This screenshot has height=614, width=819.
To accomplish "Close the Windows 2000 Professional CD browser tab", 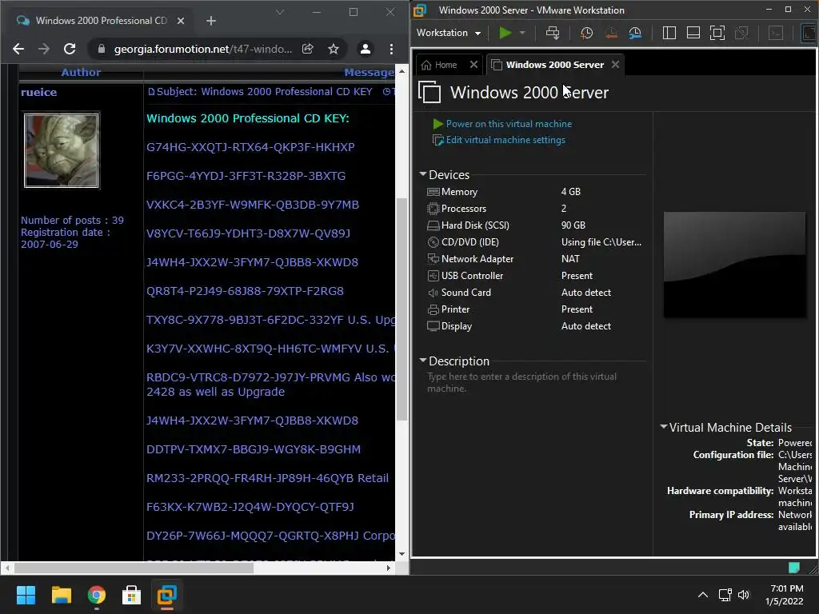I will 181,21.
